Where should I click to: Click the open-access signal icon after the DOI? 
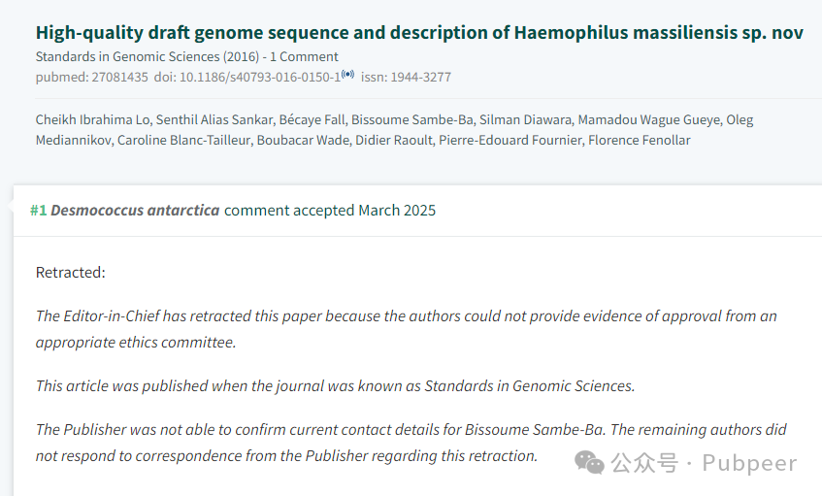click(x=347, y=74)
